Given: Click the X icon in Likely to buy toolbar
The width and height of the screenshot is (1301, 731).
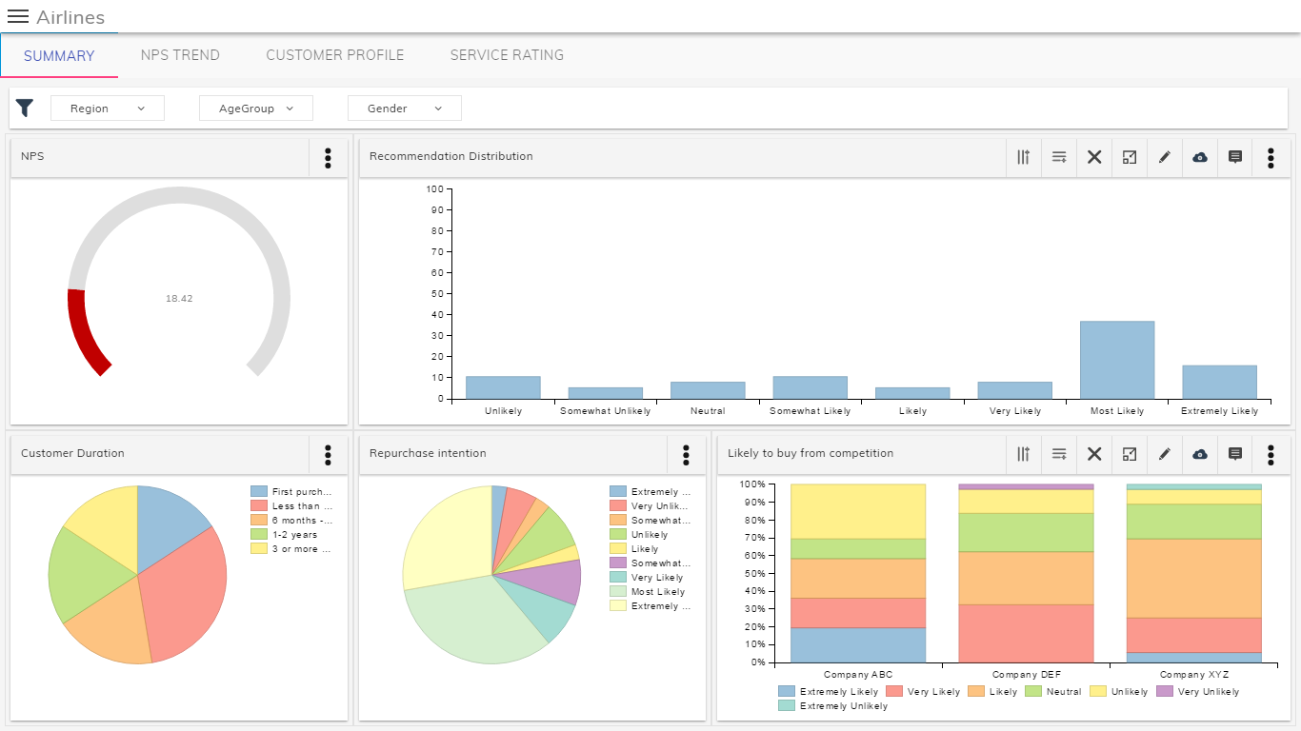Looking at the screenshot, I should coord(1094,455).
